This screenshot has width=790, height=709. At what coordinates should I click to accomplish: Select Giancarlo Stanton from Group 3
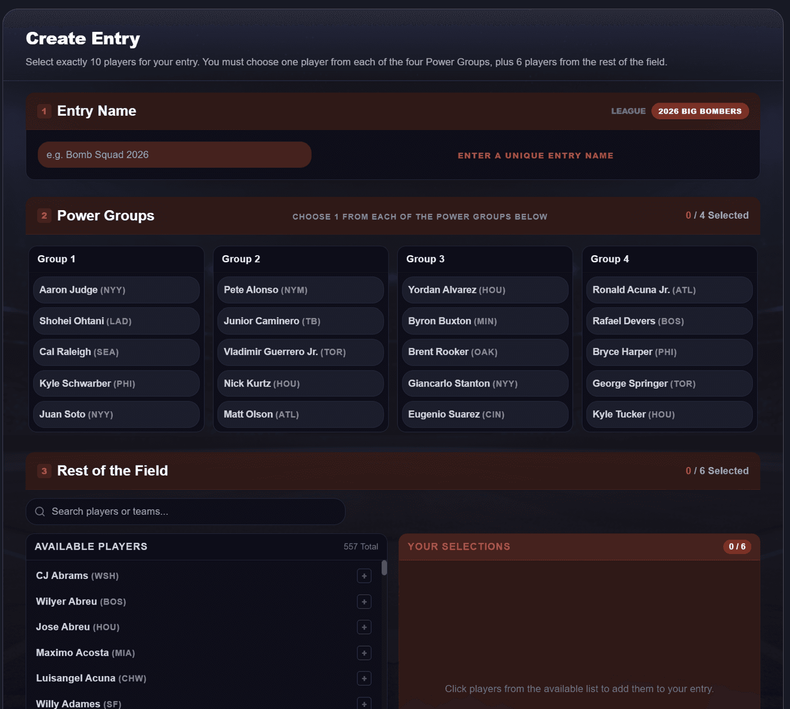[484, 383]
